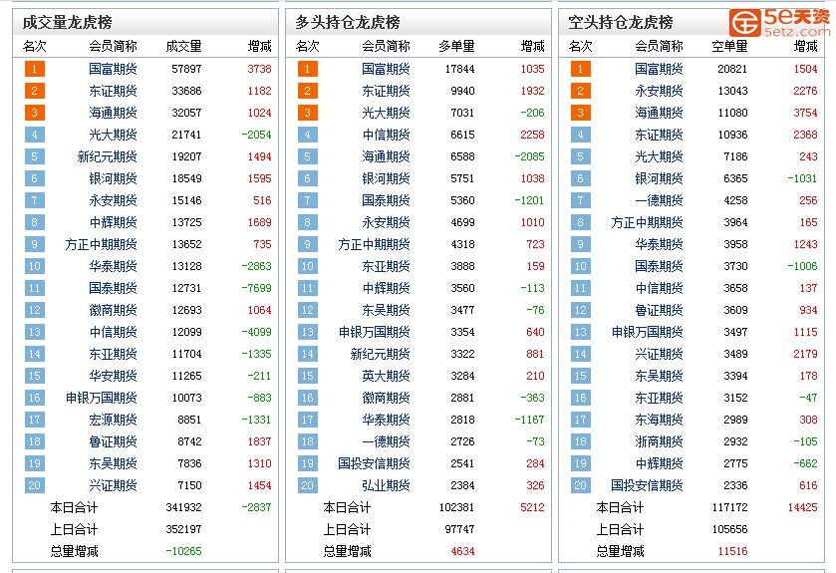Open 国富期货 in the 多头持仓龙虎榜 table
The width and height of the screenshot is (836, 573).
point(386,69)
